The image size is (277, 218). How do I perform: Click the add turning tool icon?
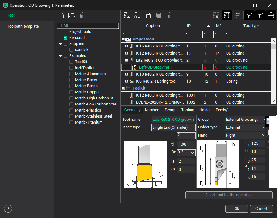click(137, 15)
